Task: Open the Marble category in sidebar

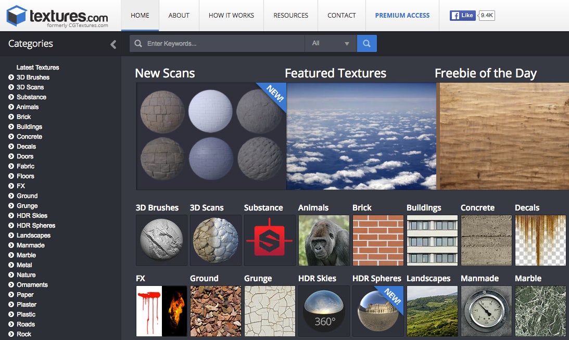Action: 26,255
